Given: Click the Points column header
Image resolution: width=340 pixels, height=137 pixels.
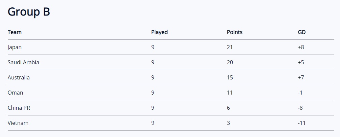Looking at the screenshot, I should (x=235, y=32).
